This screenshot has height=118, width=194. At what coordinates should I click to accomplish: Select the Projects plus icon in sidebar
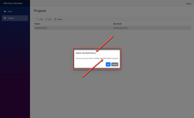tap(5, 18)
